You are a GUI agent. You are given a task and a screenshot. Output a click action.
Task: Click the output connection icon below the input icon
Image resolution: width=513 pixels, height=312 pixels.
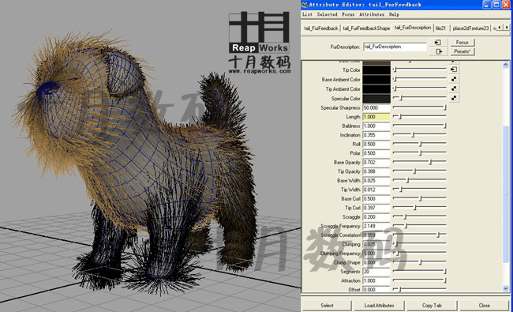pos(438,51)
